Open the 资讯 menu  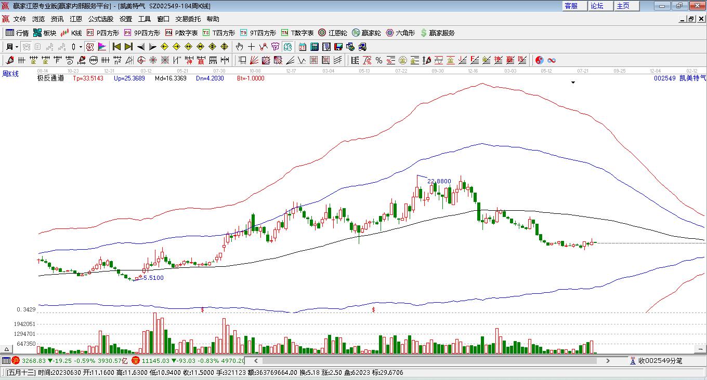pos(57,19)
